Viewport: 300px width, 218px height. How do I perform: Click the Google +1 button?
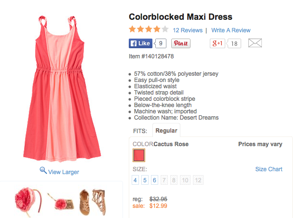218,43
